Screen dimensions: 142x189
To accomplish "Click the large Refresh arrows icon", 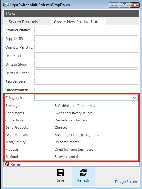I will 83,173.
